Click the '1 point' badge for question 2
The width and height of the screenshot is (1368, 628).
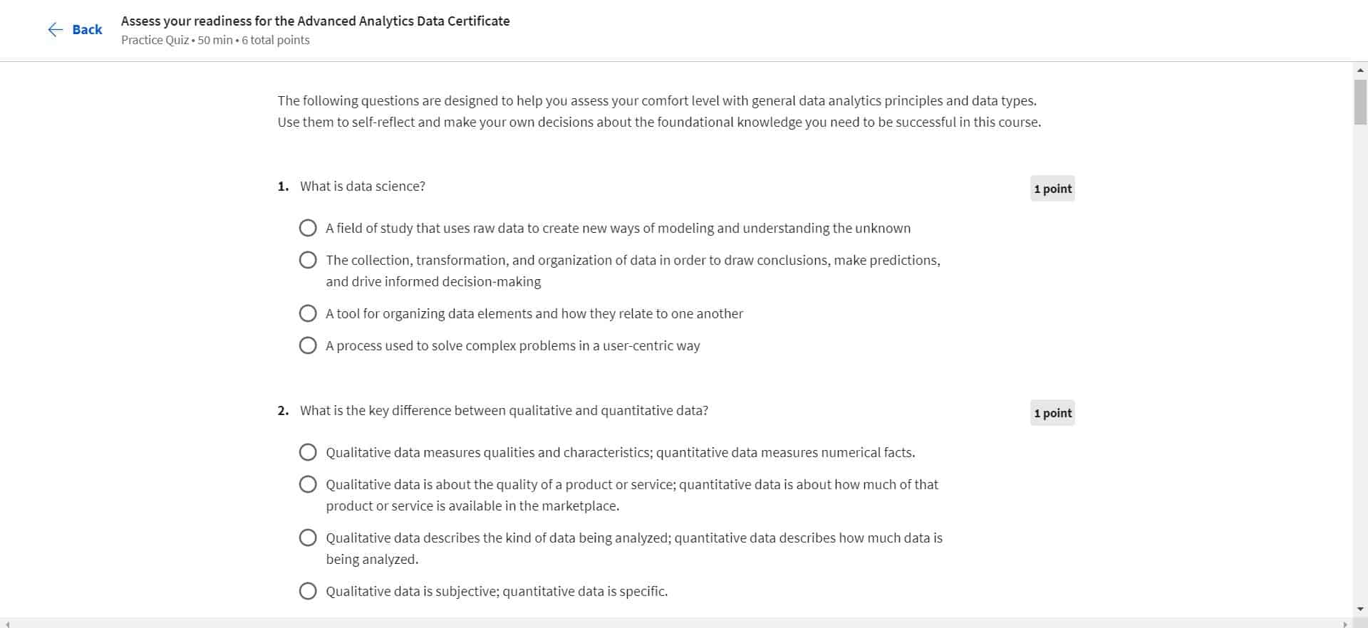pyautogui.click(x=1052, y=412)
